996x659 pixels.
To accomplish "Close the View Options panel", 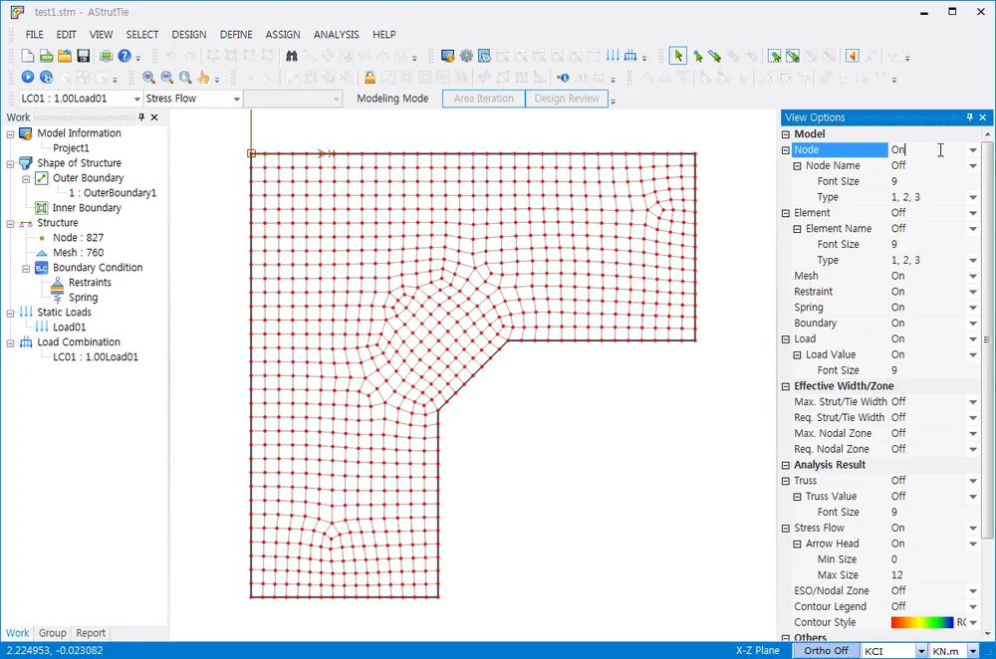I will [983, 116].
